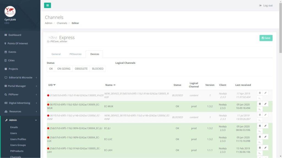Toggle the ON GOING status filter
Viewport: 282px width, 158px height.
[64, 69]
